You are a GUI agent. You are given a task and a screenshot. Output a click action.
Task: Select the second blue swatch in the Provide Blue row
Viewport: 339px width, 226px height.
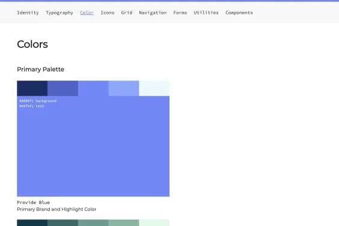coord(63,88)
